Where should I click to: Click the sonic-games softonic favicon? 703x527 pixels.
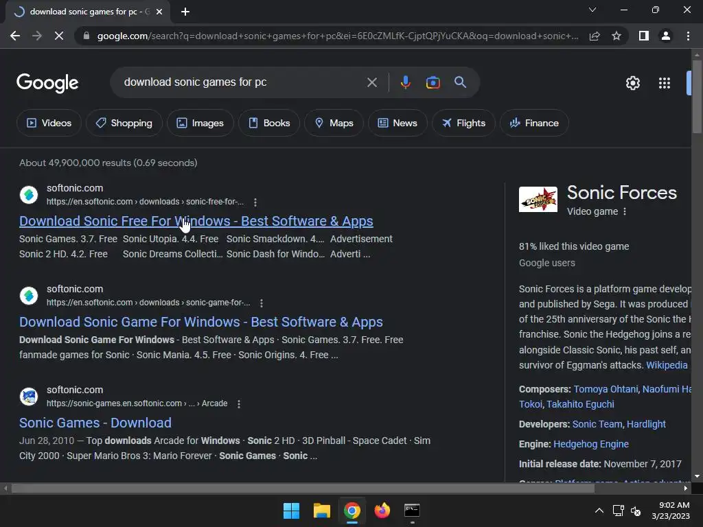click(29, 397)
